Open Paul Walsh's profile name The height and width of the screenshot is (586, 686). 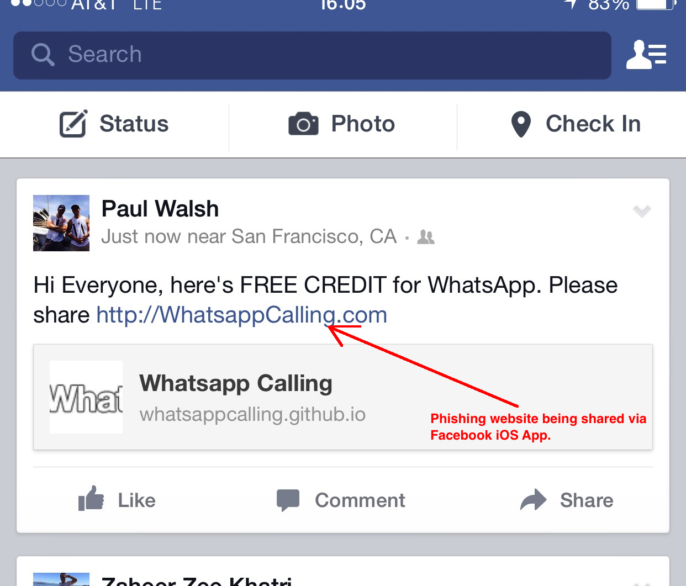coord(160,209)
